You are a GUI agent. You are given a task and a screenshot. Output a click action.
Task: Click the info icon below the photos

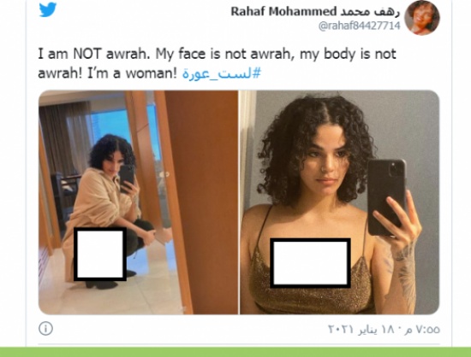click(45, 329)
